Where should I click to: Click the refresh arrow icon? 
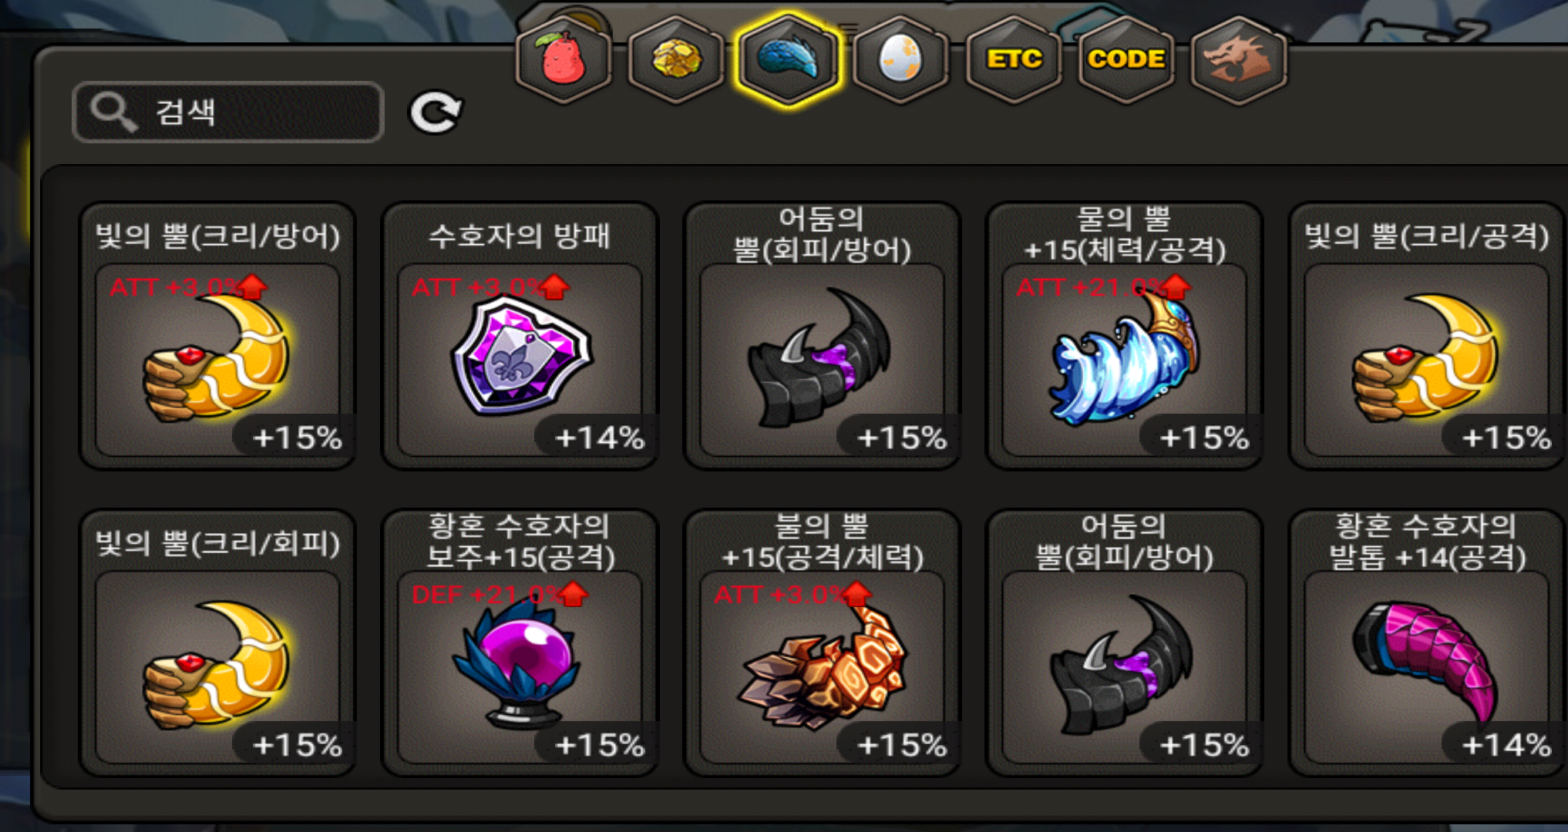pyautogui.click(x=435, y=112)
